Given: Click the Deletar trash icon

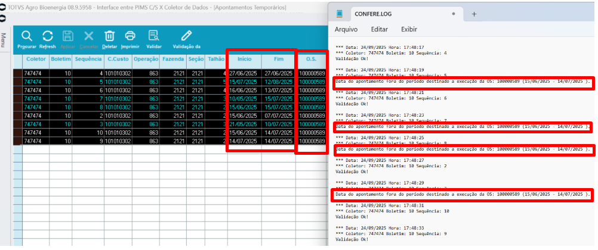Looking at the screenshot, I should pos(109,36).
